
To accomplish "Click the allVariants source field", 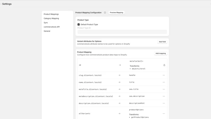I will pyautogui.click(x=84, y=114).
